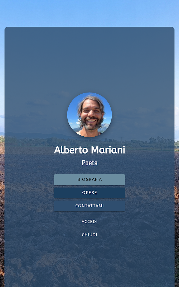Browse the poet's works via OPERE
Screen dimensions: 179x287
click(89, 193)
